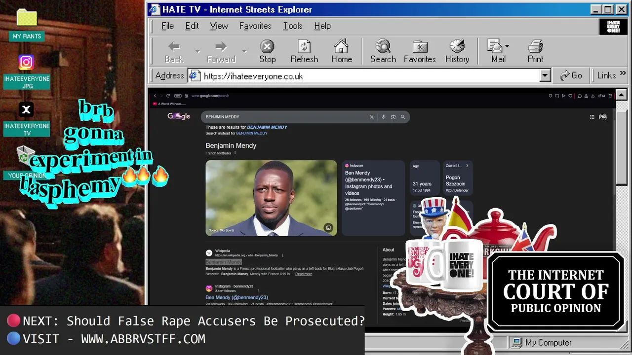The image size is (632, 355).
Task: Expand the Current team card chevron
Action: (467, 166)
